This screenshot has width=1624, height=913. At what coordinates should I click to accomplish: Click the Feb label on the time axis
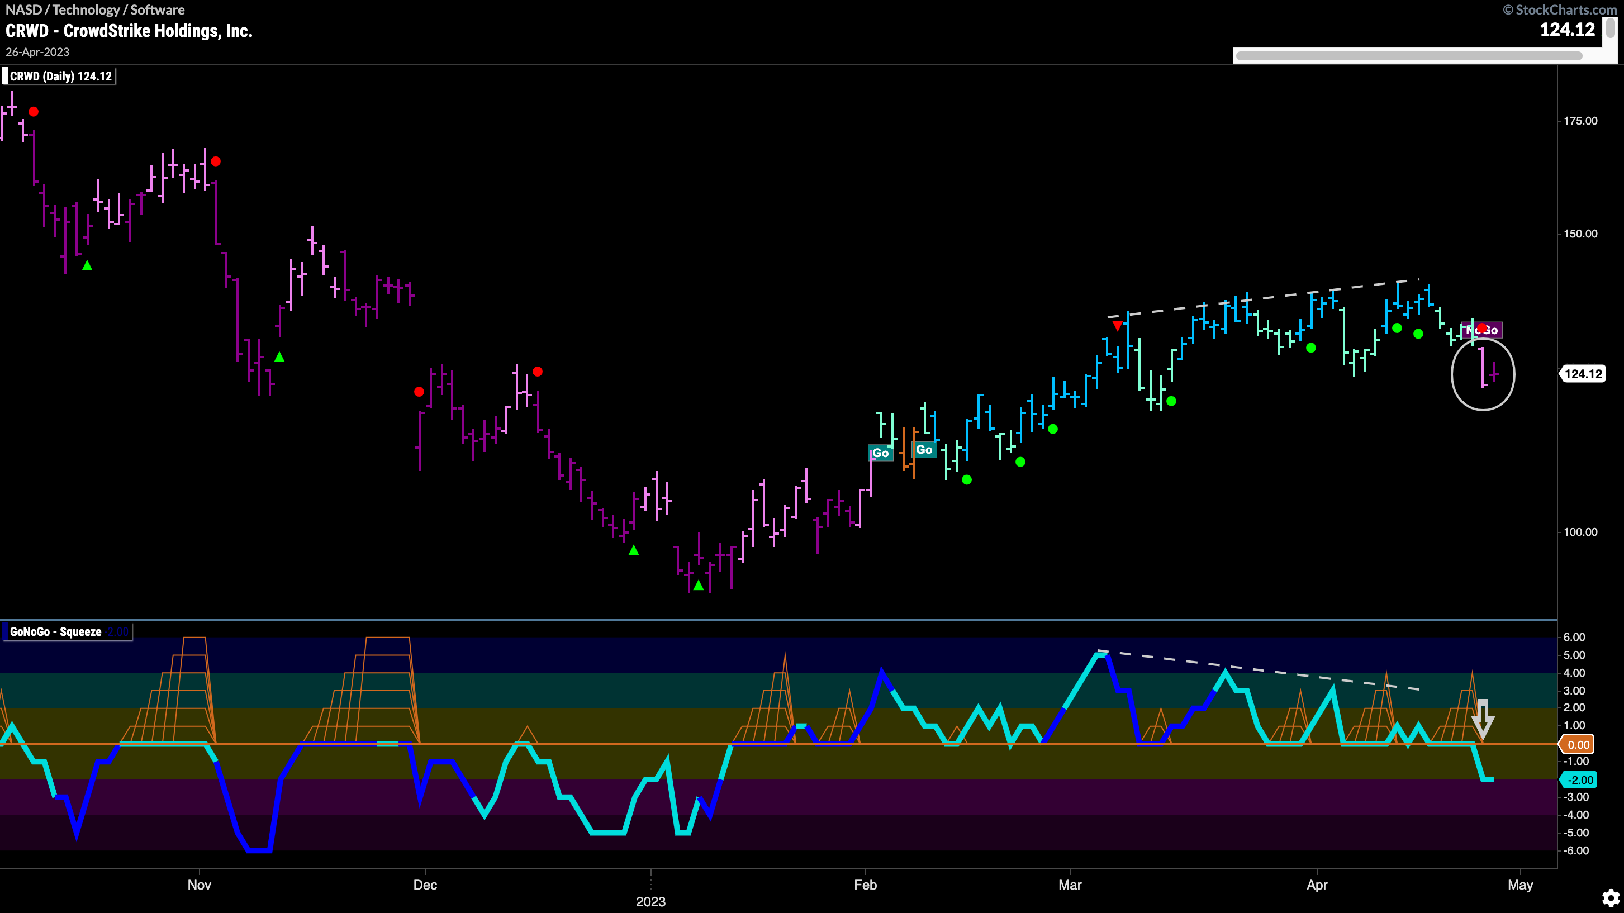pos(866,885)
